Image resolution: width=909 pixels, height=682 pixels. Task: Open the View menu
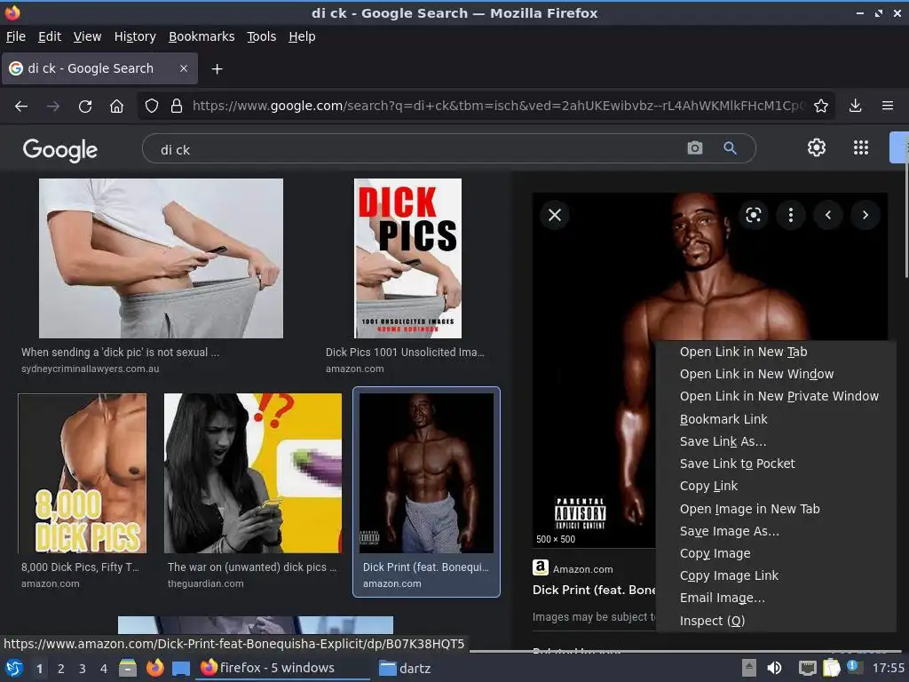pos(88,36)
